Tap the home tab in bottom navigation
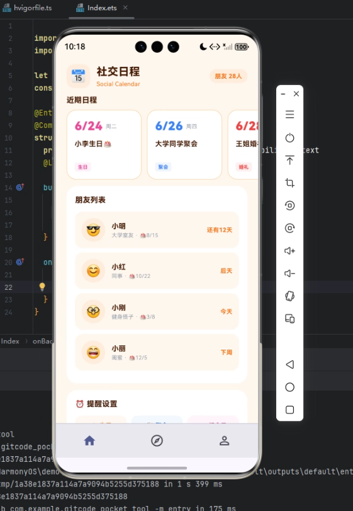 coord(89,440)
